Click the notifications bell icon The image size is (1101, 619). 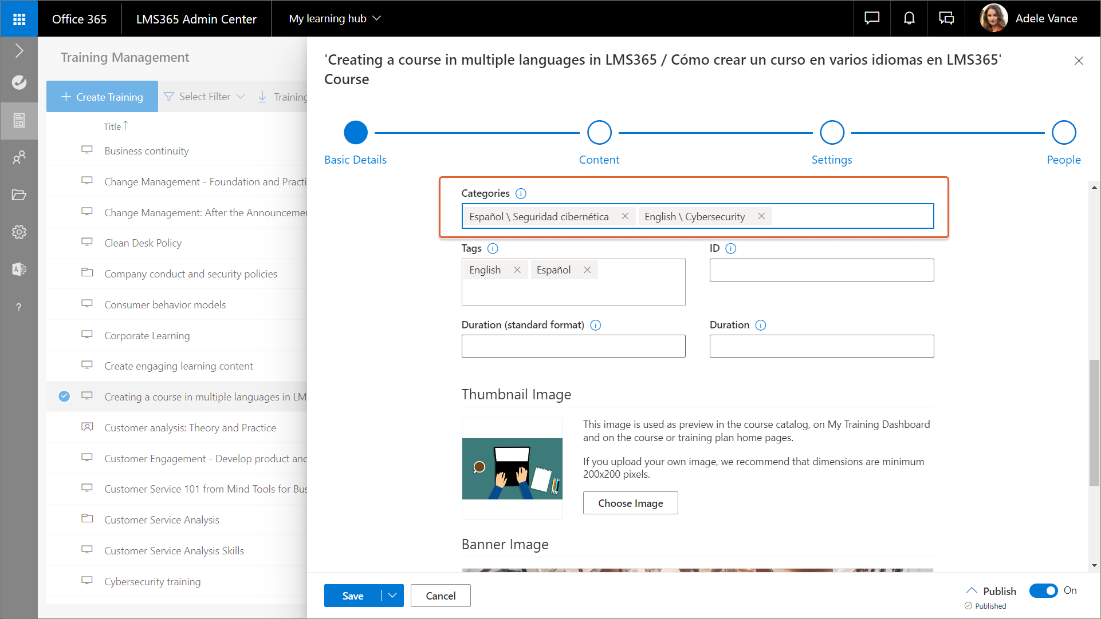[909, 19]
